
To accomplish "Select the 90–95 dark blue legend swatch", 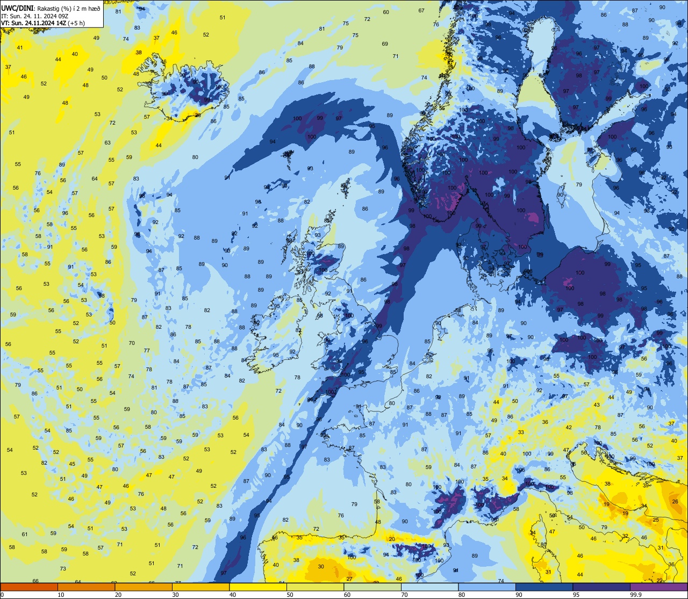I will click(544, 587).
